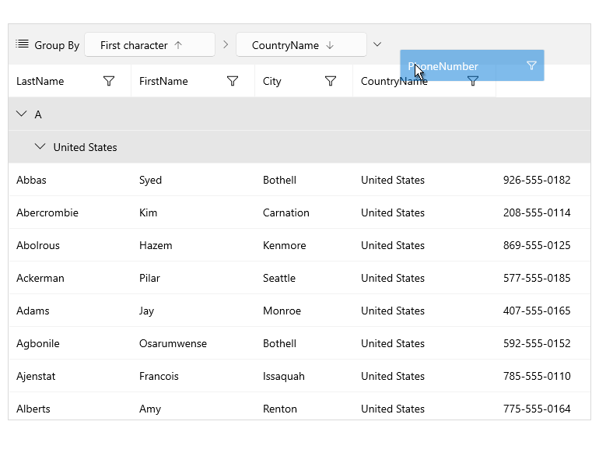Open the City column filter
599x467 pixels.
click(x=331, y=81)
